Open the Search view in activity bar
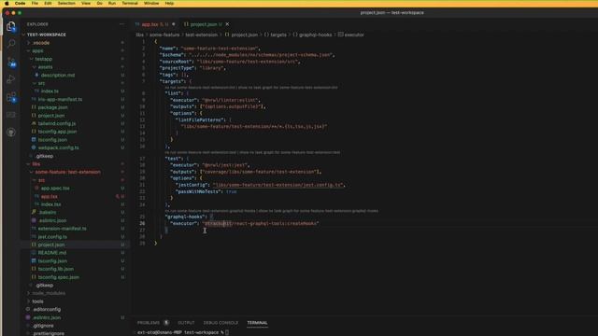Viewport: 598px width, 336px height. coord(11,44)
